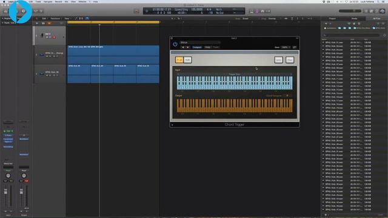388x218 pixels.
Task: Select Single mode in Chord Trigger
Action: click(x=179, y=60)
